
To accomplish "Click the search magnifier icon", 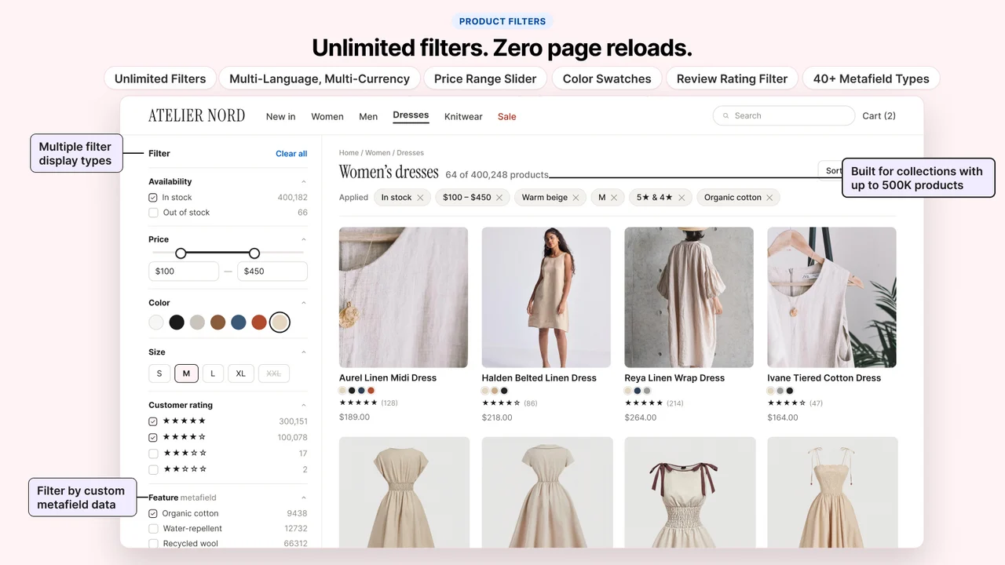I will [725, 116].
